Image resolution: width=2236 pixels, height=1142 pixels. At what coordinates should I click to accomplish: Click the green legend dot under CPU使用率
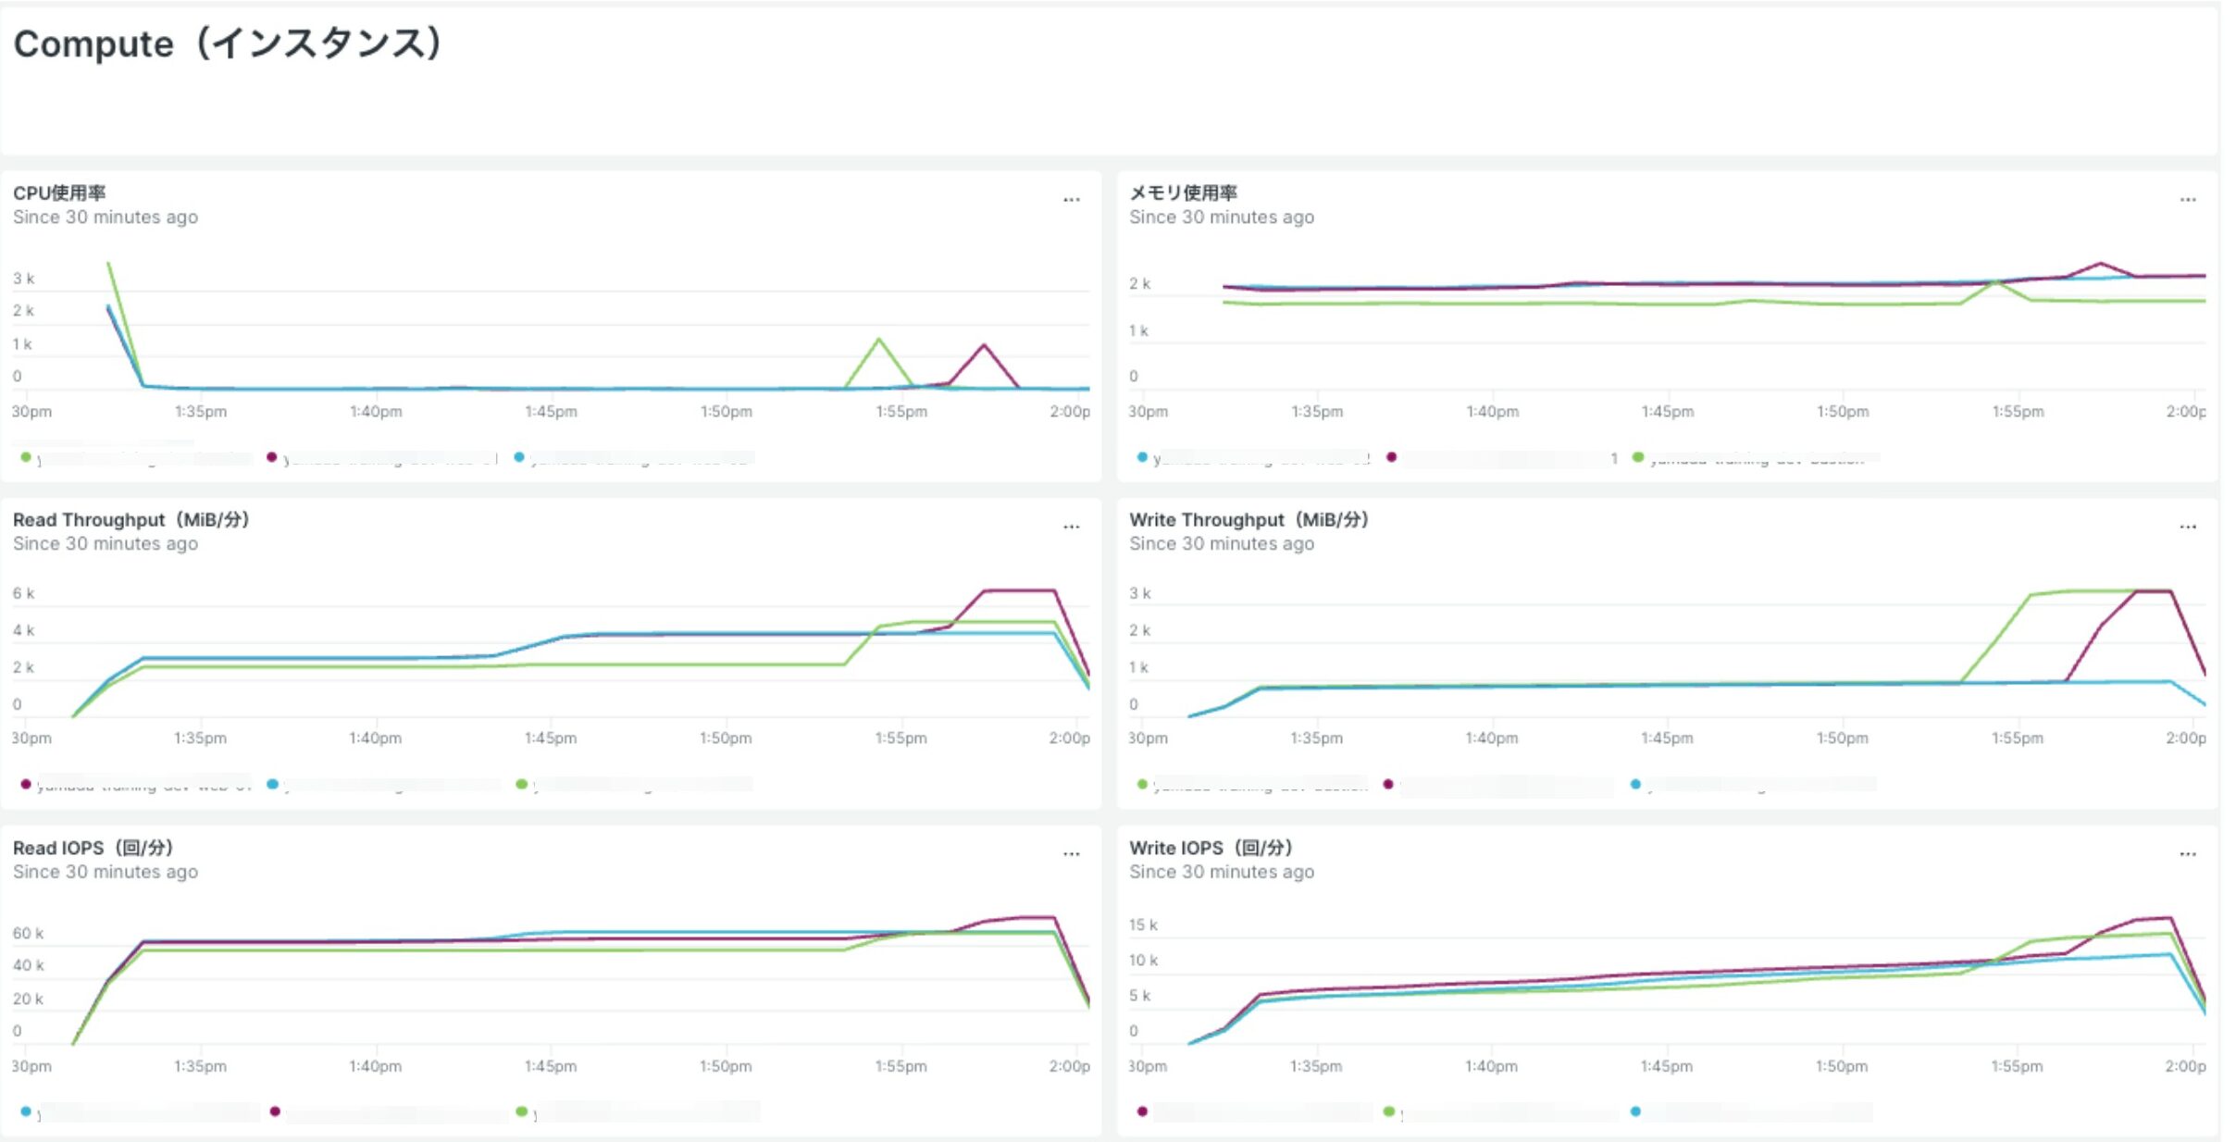tap(25, 456)
